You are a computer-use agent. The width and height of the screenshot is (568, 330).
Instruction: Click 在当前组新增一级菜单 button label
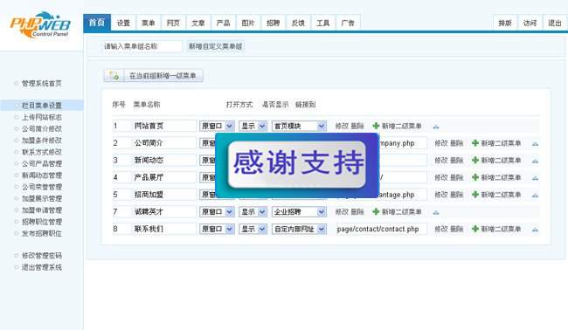pos(163,76)
